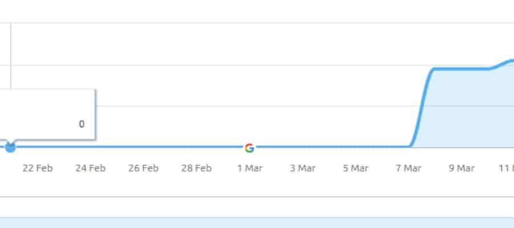Click the flat line plateau above 9 Mar
This screenshot has width=514, height=228.
(460, 69)
